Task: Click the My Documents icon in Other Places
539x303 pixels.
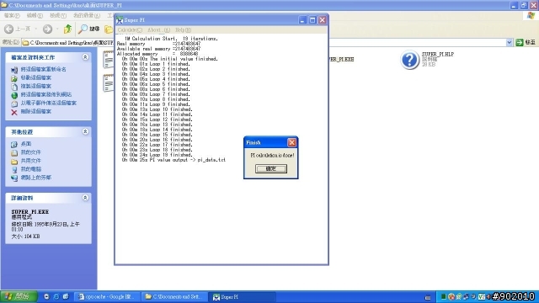Action: [14, 152]
